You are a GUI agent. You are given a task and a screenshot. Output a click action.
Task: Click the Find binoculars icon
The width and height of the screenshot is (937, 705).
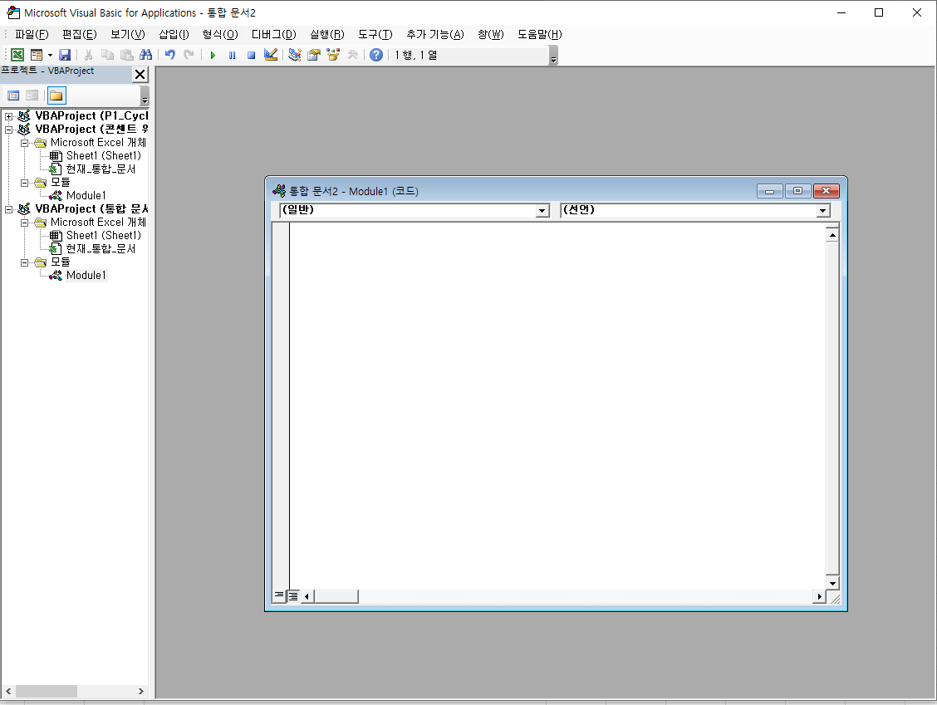tap(146, 55)
